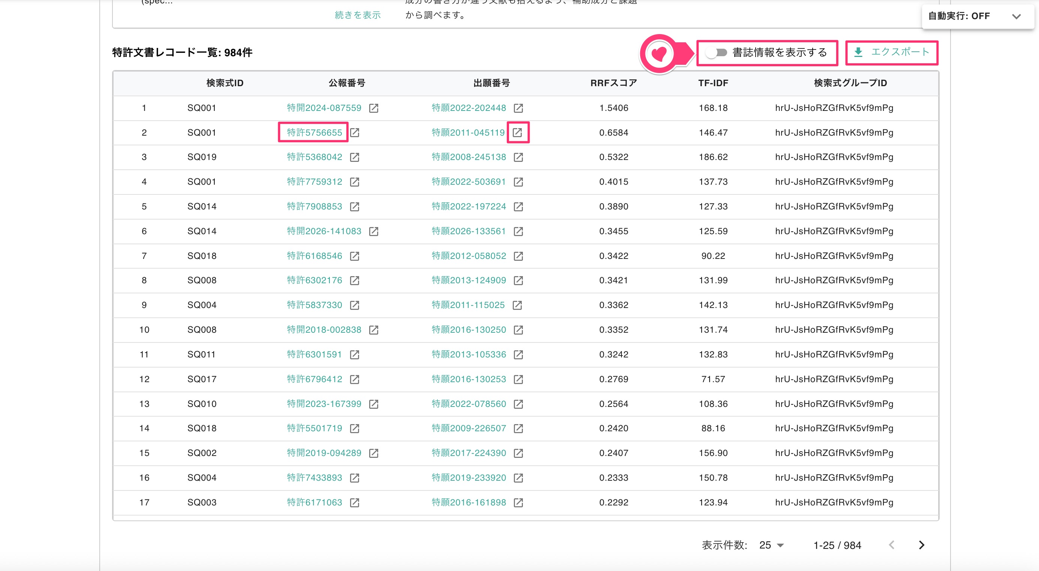Toggle 書誌情報を表示する switch

pyautogui.click(x=716, y=52)
